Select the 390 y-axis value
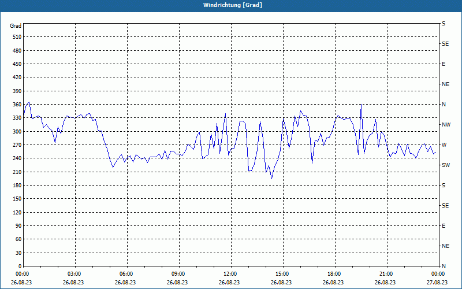462x289 pixels. (x=17, y=91)
